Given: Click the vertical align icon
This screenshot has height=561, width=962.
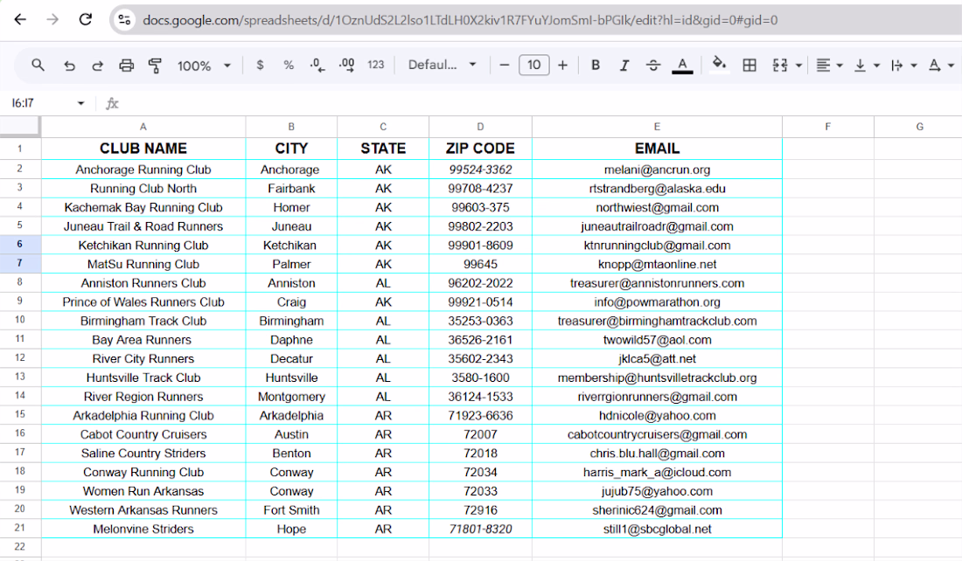Looking at the screenshot, I should pyautogui.click(x=861, y=65).
